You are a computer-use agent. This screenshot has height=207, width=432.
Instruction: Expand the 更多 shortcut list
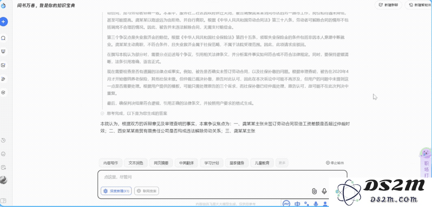click(x=282, y=163)
